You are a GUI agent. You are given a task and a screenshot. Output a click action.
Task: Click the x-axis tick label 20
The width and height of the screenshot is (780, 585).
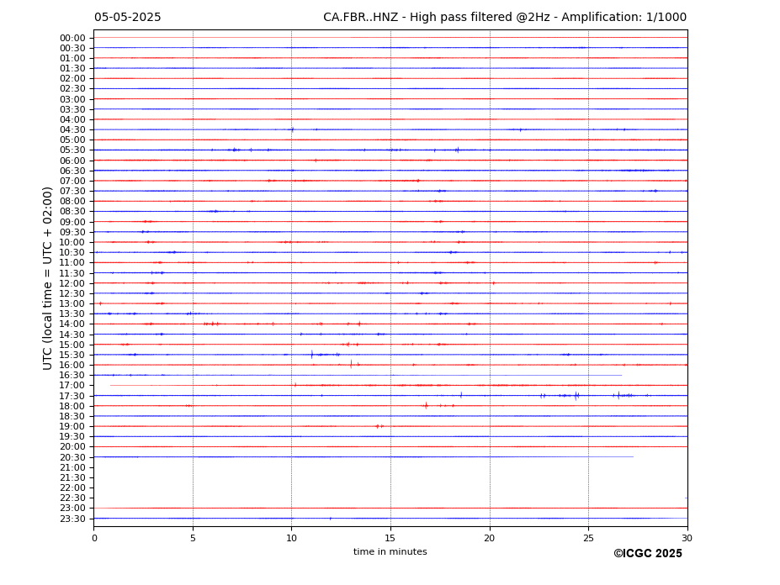490,538
